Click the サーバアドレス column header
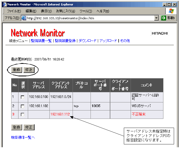Screen dimensions: 179x148 pyautogui.click(x=39, y=85)
